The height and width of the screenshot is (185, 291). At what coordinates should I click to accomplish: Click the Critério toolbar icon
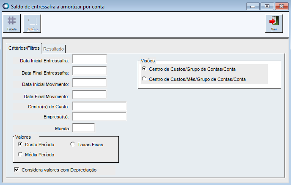[x=32, y=23]
